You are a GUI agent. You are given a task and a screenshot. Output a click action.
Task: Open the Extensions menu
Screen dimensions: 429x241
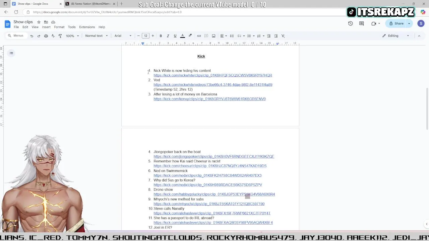(x=87, y=27)
